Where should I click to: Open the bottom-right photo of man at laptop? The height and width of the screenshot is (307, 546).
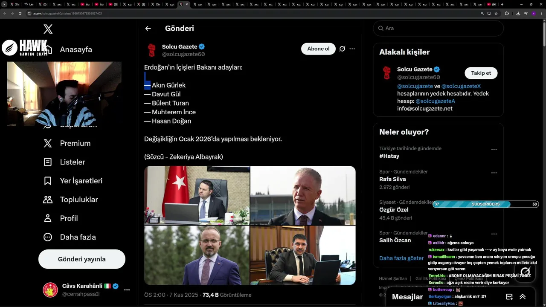[x=303, y=255]
